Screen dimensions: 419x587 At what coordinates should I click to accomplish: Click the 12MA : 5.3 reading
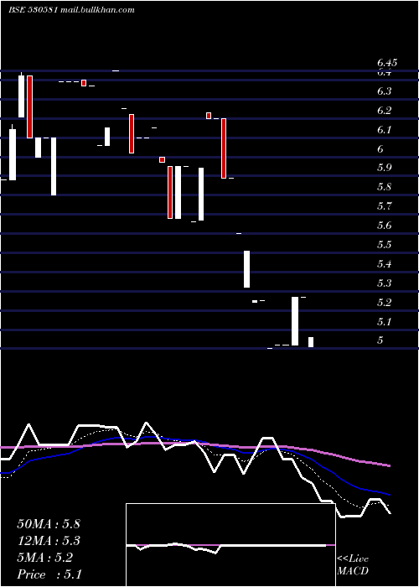point(49,541)
